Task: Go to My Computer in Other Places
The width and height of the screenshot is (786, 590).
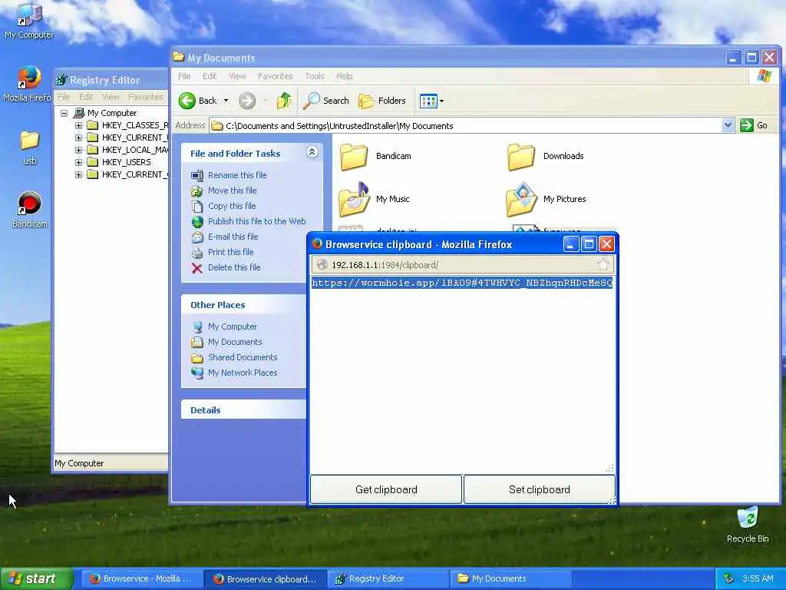Action: pyautogui.click(x=233, y=326)
